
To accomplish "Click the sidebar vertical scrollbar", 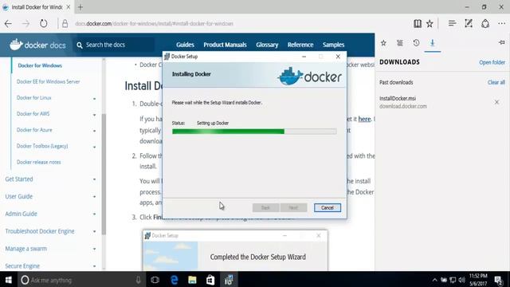I will pos(104,174).
